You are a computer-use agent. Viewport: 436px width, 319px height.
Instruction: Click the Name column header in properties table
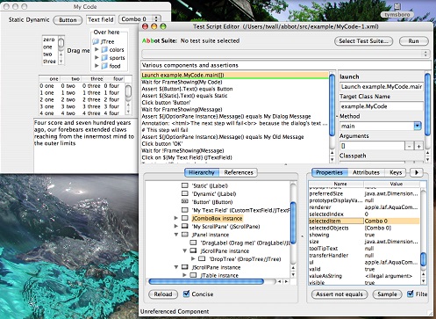pyautogui.click(x=336, y=184)
